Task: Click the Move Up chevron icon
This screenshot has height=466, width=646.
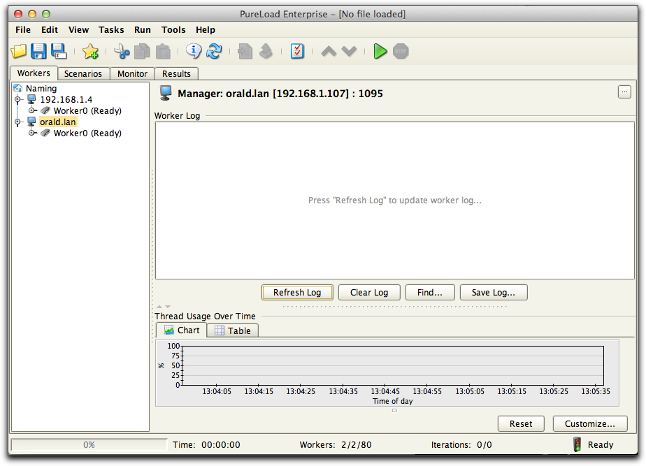Action: click(329, 52)
